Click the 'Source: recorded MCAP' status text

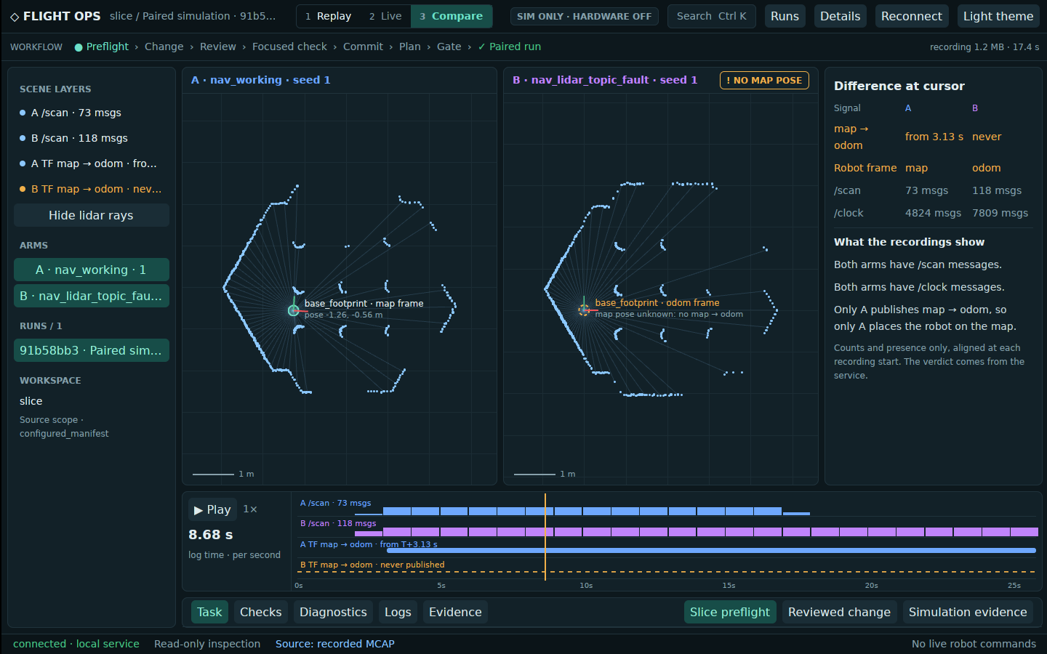click(x=335, y=644)
